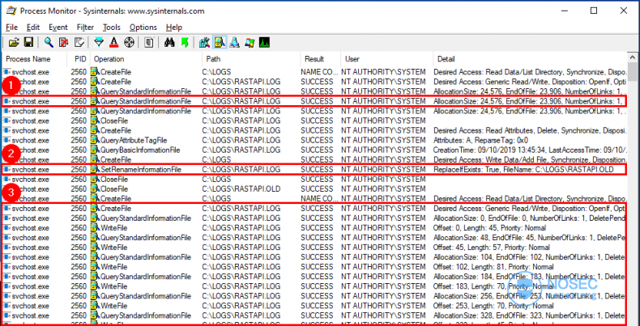Screen dimensions: 640x326
Task: Toggle Show Registry Activity icon
Action: tap(204, 42)
